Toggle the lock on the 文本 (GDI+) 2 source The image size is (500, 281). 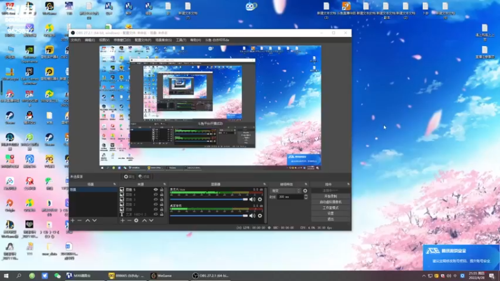click(x=162, y=214)
